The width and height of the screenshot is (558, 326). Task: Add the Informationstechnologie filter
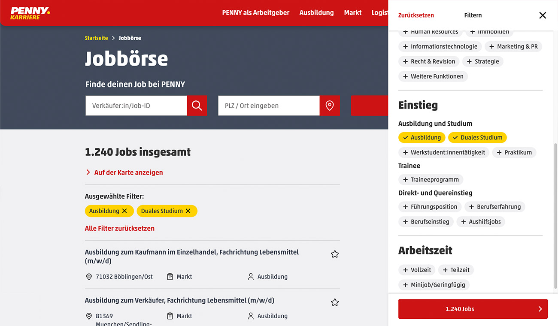coord(440,46)
